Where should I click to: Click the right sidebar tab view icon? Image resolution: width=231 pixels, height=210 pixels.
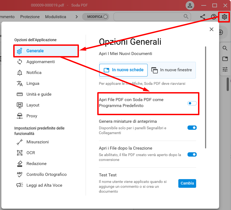click(x=225, y=59)
